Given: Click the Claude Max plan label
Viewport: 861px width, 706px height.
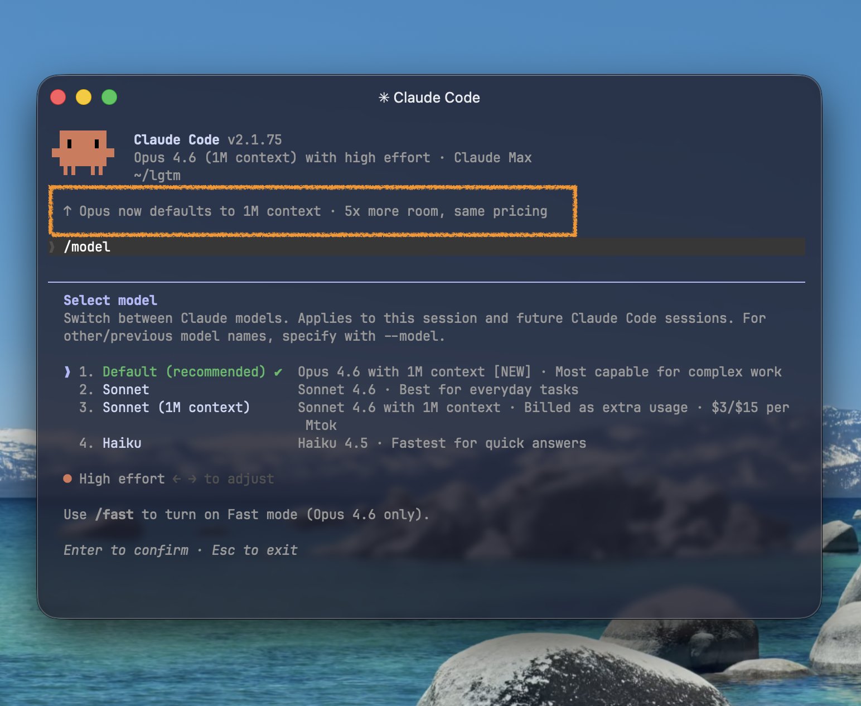Looking at the screenshot, I should (x=493, y=158).
